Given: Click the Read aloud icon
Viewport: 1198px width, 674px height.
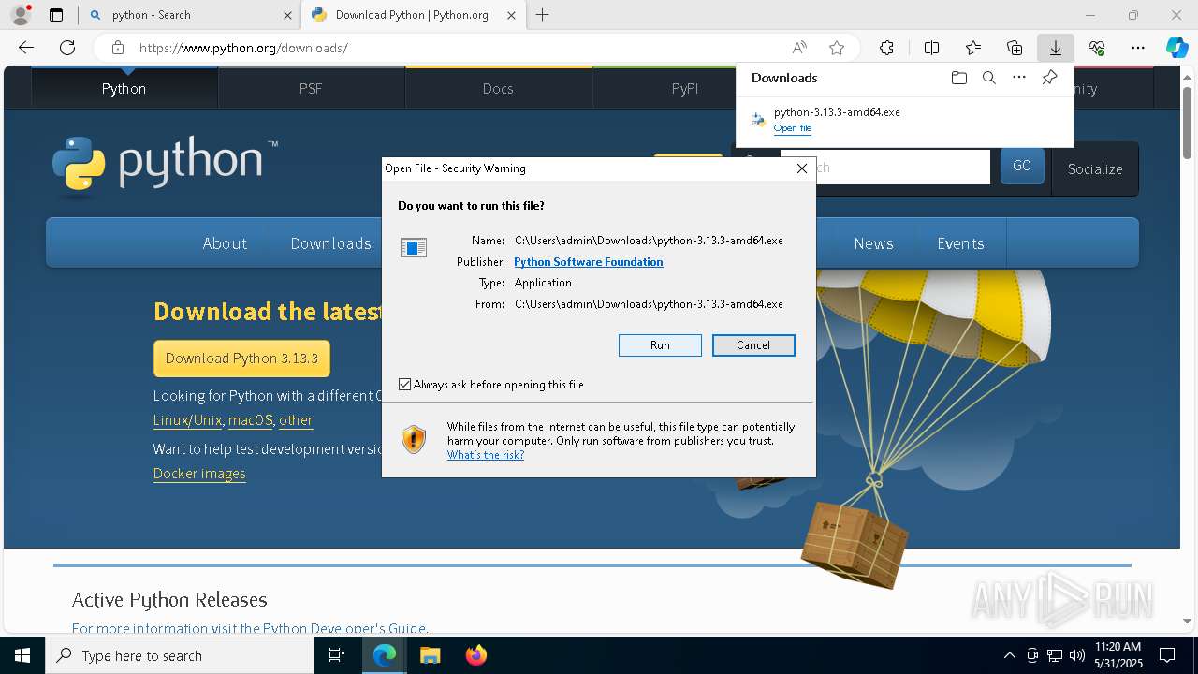Looking at the screenshot, I should point(799,48).
